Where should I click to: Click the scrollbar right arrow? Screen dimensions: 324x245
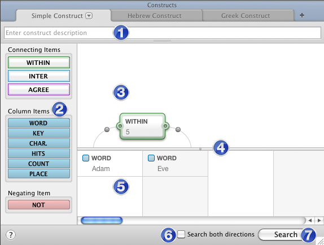tap(319, 220)
